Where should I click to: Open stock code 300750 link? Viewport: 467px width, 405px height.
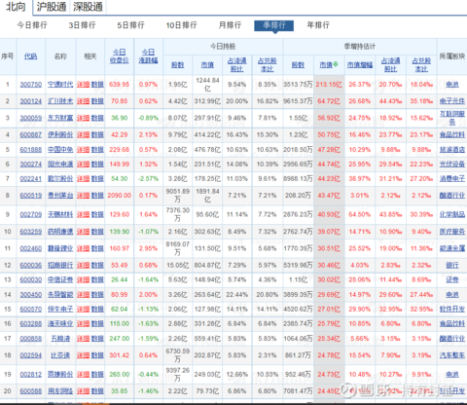coord(31,85)
